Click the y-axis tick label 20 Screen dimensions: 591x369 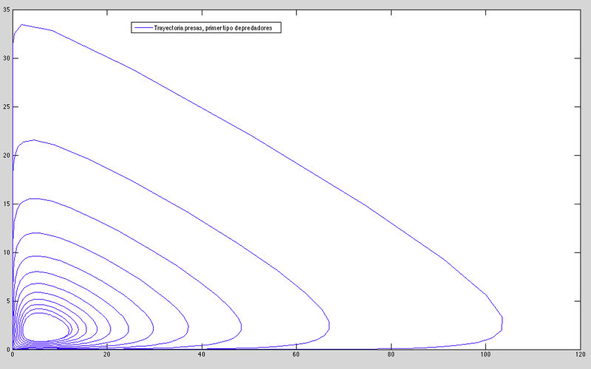click(5, 155)
